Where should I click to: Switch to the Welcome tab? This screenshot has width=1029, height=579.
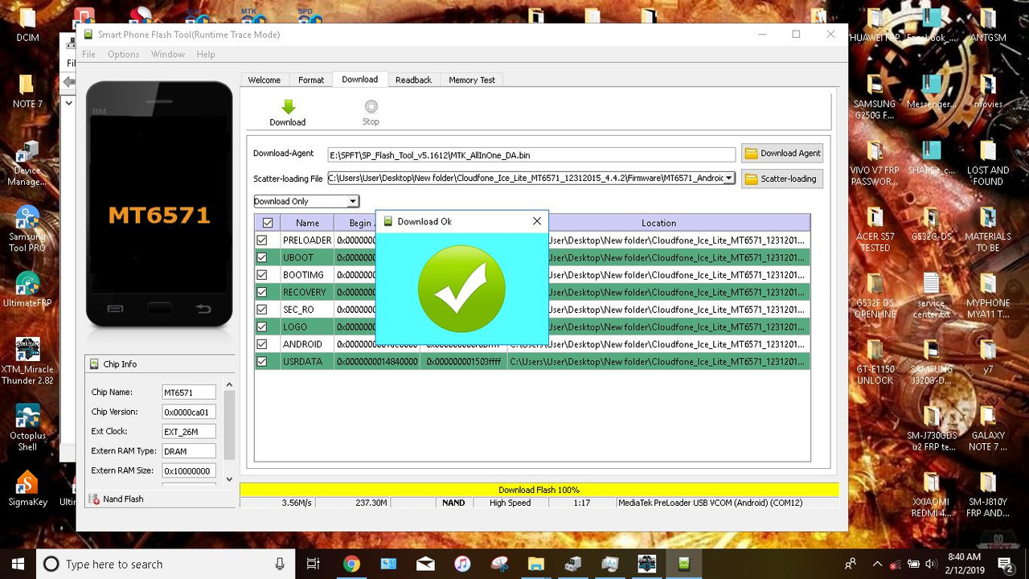point(264,80)
